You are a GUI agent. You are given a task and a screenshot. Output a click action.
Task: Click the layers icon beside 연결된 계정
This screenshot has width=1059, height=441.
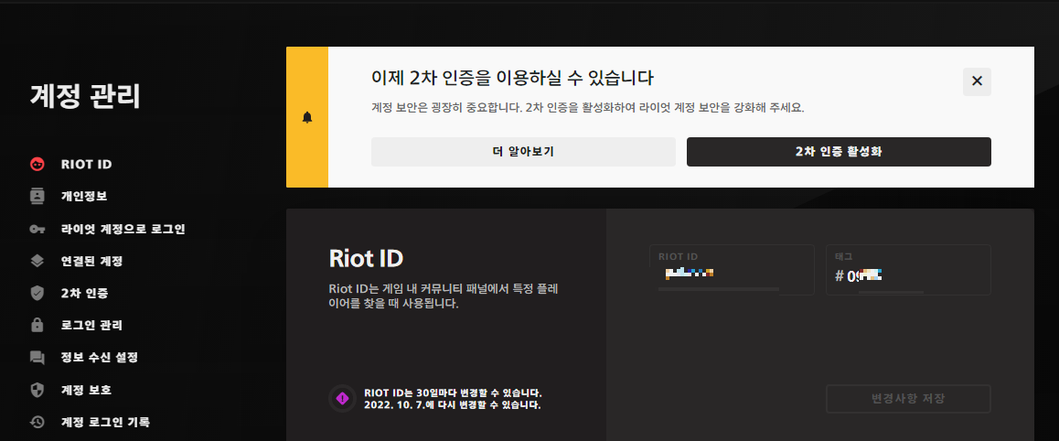coord(37,261)
